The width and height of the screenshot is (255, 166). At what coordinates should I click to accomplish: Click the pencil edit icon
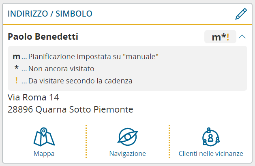(x=241, y=14)
